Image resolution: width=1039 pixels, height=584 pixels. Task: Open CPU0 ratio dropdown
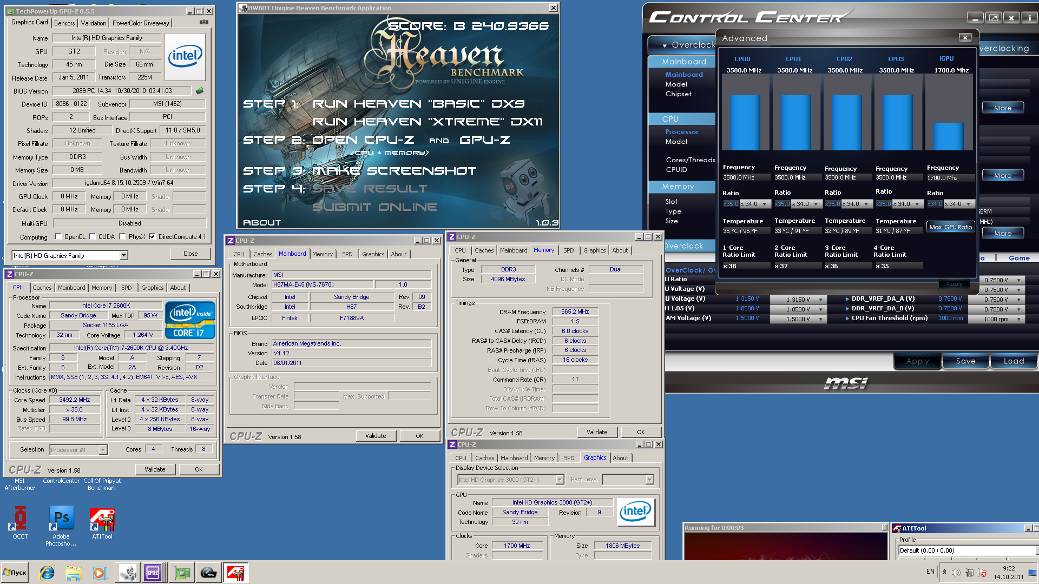(x=765, y=204)
